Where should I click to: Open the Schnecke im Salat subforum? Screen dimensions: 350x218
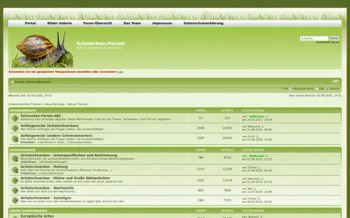point(52,142)
